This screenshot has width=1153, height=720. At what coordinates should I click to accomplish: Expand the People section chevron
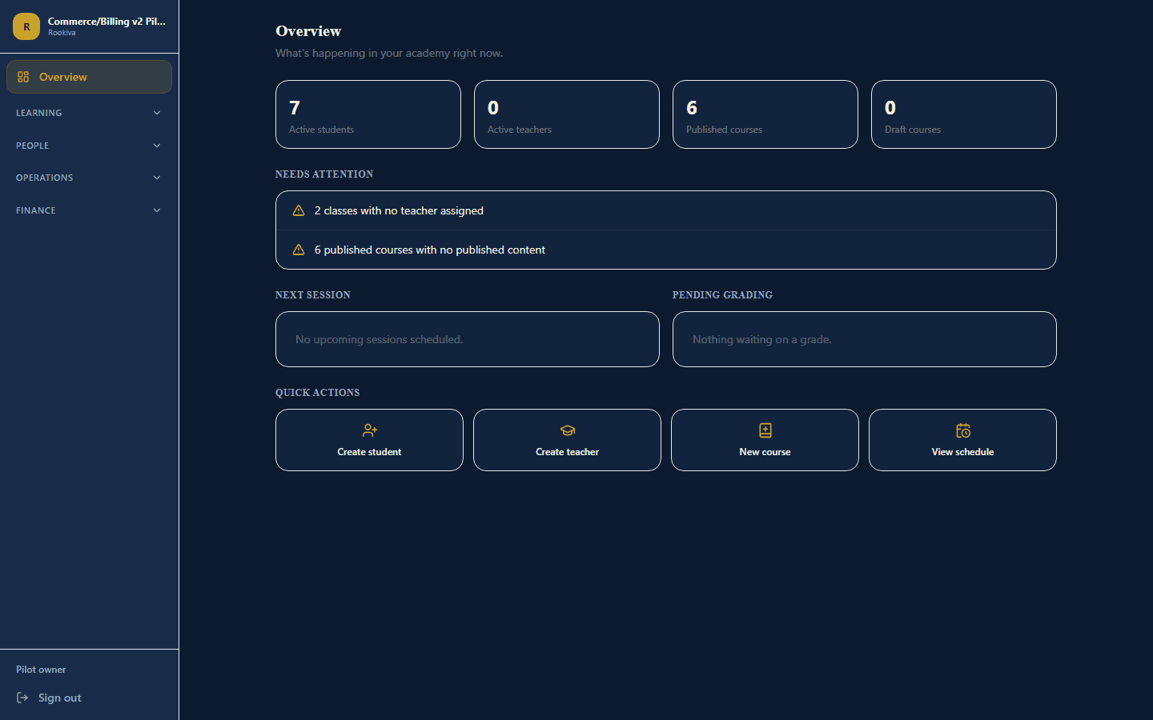click(x=157, y=146)
